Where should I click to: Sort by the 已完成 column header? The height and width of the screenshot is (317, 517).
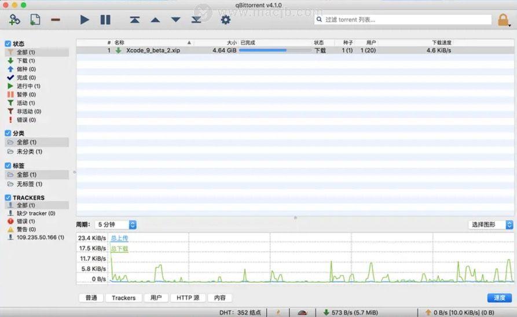point(274,42)
